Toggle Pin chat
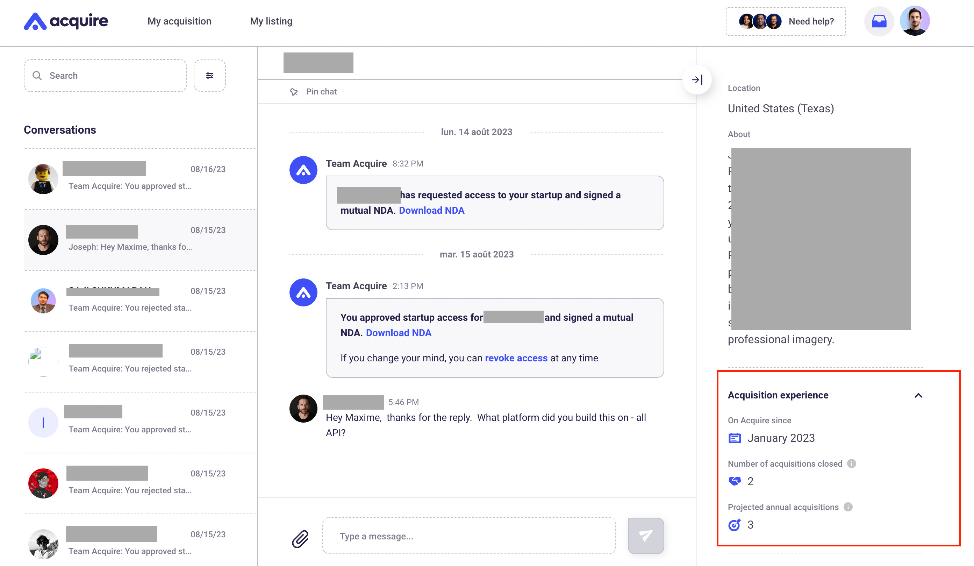Image resolution: width=974 pixels, height=566 pixels. tap(314, 92)
